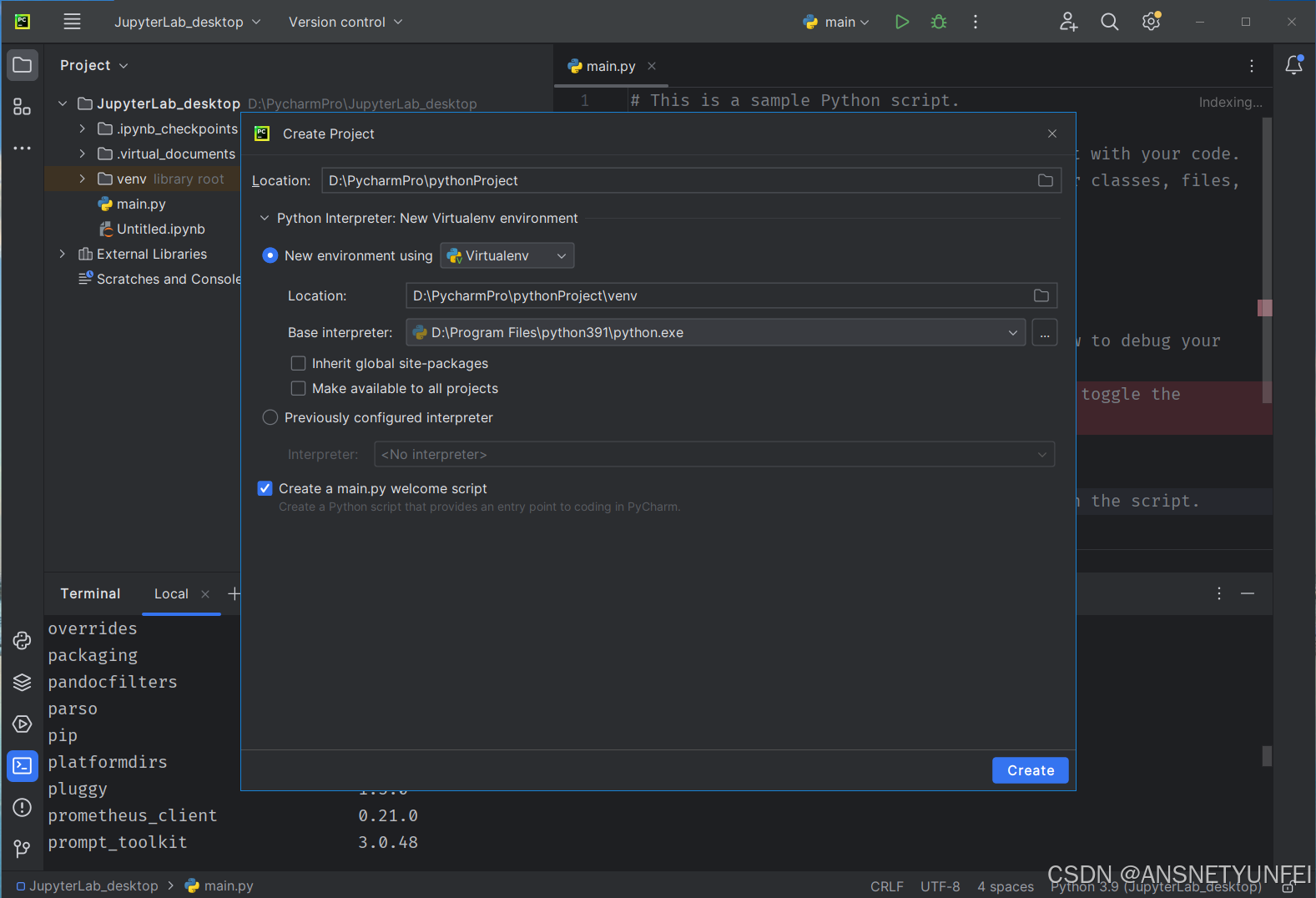Click JupyterLab_desktop breadcrumb in status bar
The width and height of the screenshot is (1316, 898).
click(87, 885)
